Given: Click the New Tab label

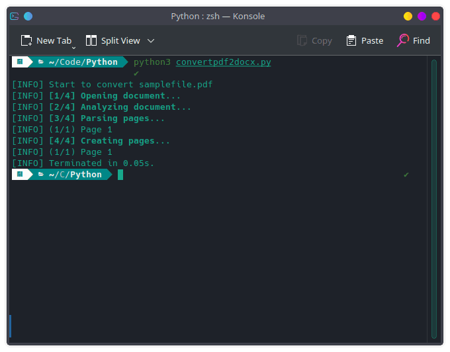Looking at the screenshot, I should tap(54, 41).
